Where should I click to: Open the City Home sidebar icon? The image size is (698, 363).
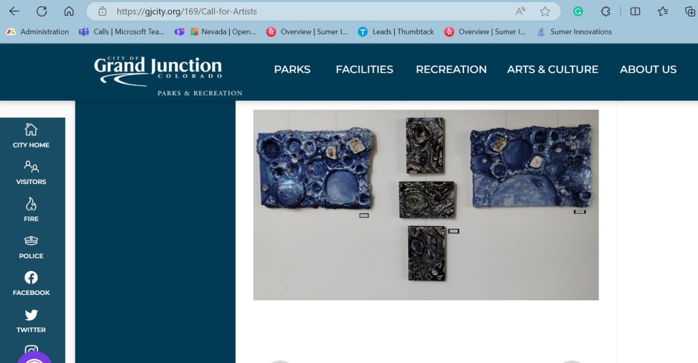[x=31, y=136]
